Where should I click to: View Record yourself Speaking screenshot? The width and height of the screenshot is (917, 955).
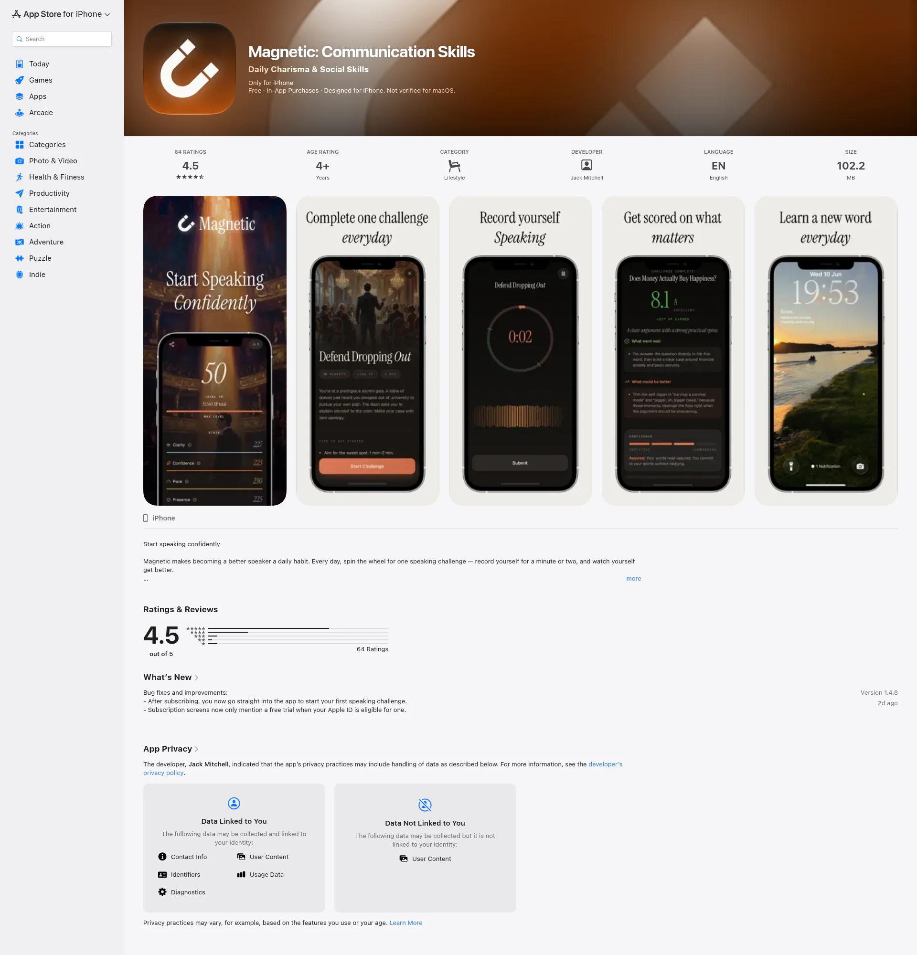[x=520, y=351]
